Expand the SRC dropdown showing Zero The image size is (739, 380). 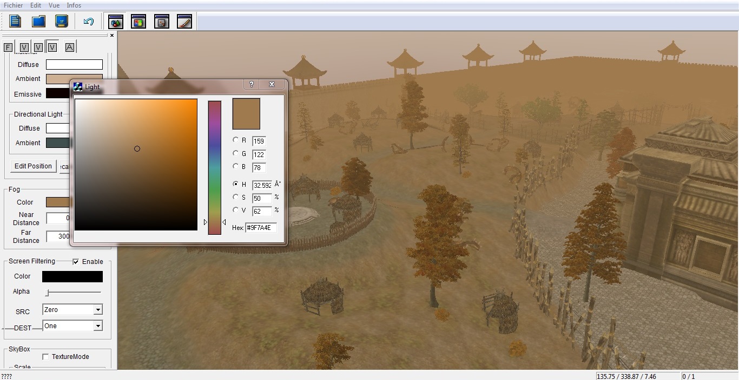coord(98,310)
